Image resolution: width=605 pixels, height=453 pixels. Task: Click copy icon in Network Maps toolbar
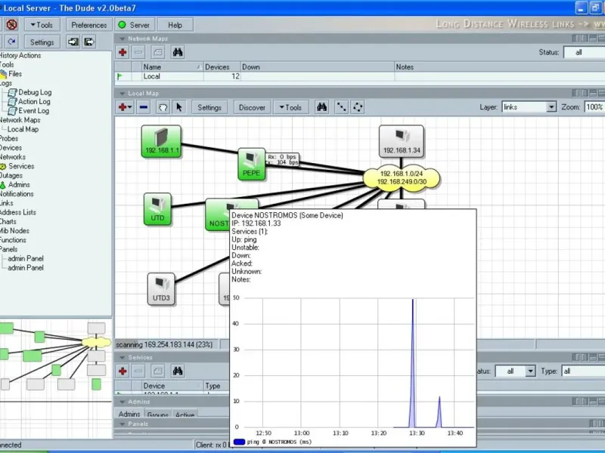[x=158, y=52]
